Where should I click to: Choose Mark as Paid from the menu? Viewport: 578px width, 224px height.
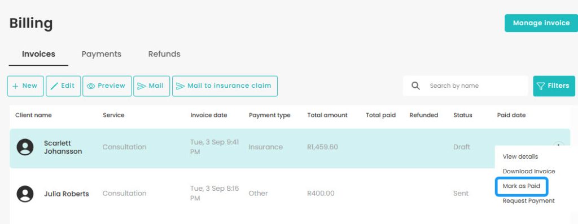(x=521, y=186)
